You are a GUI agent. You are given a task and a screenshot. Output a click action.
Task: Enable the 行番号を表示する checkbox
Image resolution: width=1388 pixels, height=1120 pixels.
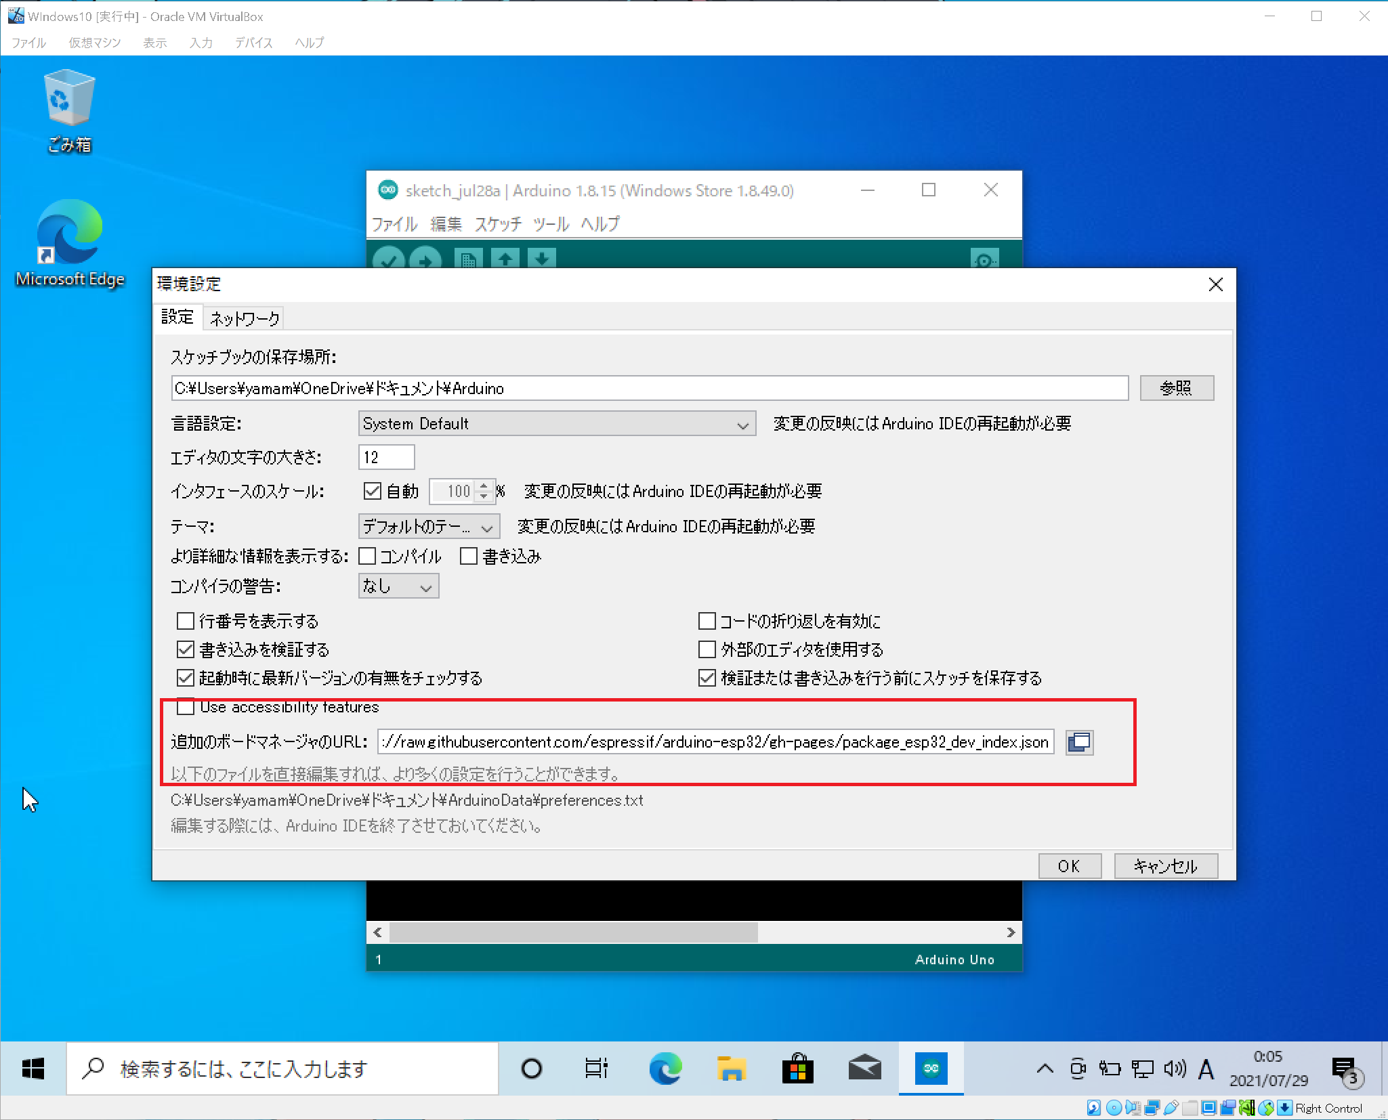click(186, 621)
